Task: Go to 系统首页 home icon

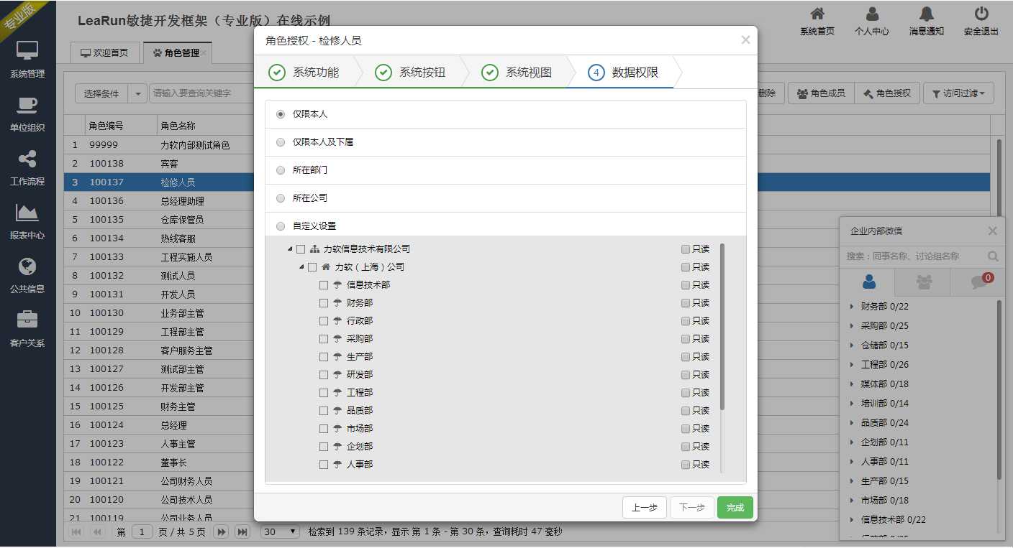Action: [x=817, y=14]
